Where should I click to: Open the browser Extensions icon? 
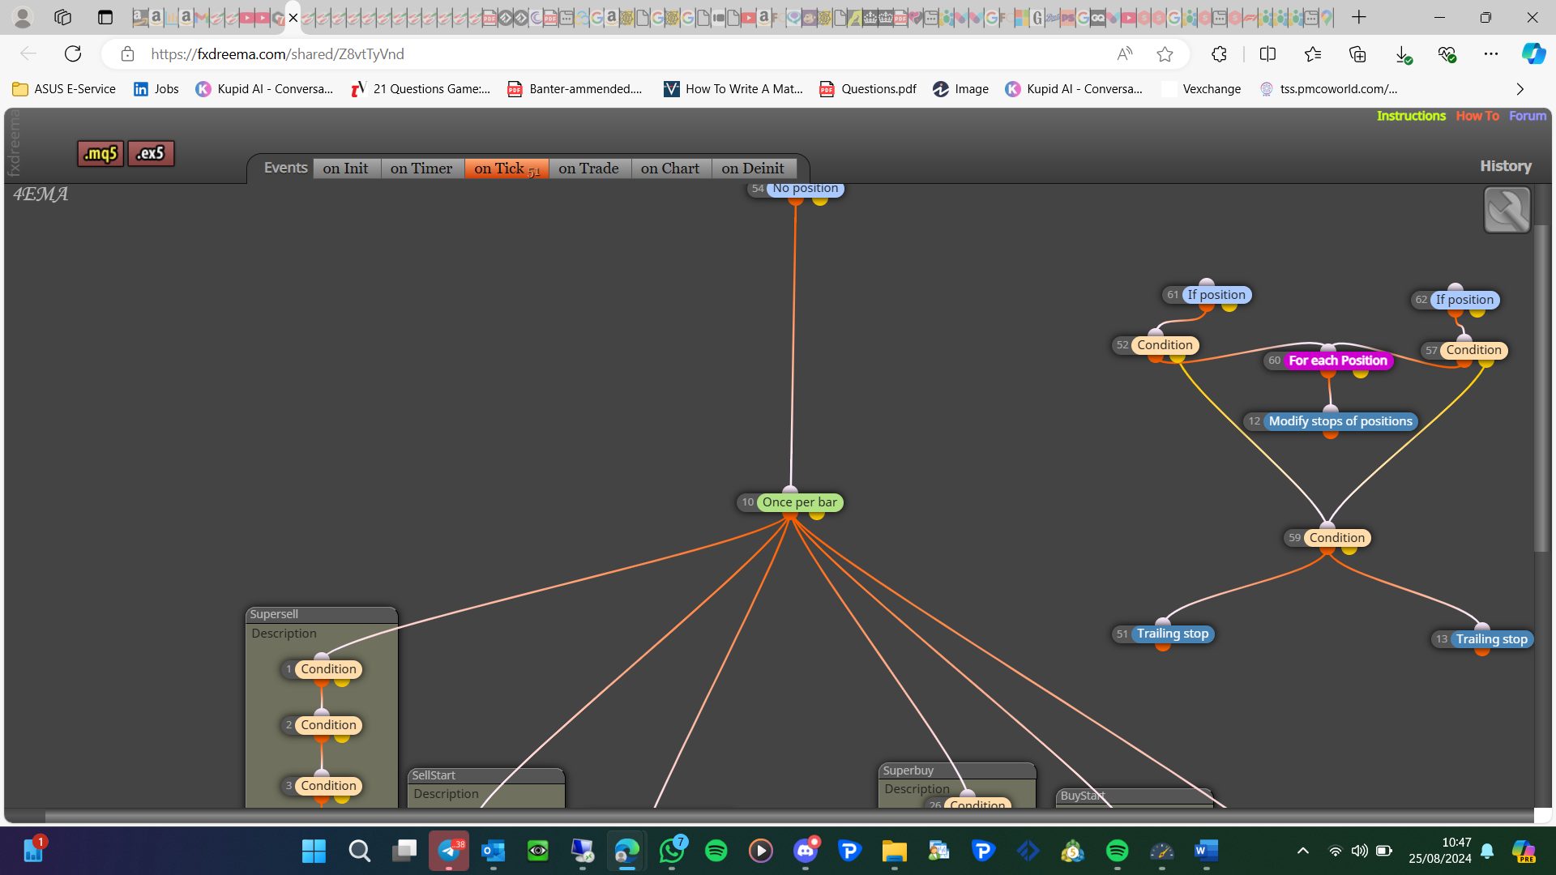tap(1219, 54)
